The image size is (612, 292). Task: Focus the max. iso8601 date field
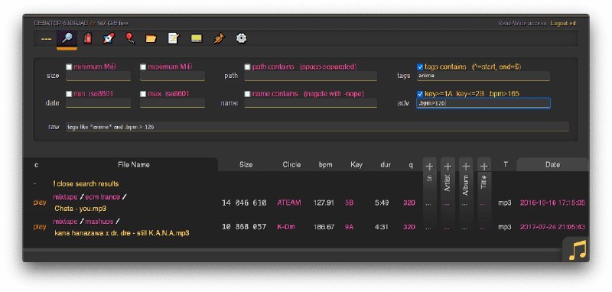tap(173, 103)
